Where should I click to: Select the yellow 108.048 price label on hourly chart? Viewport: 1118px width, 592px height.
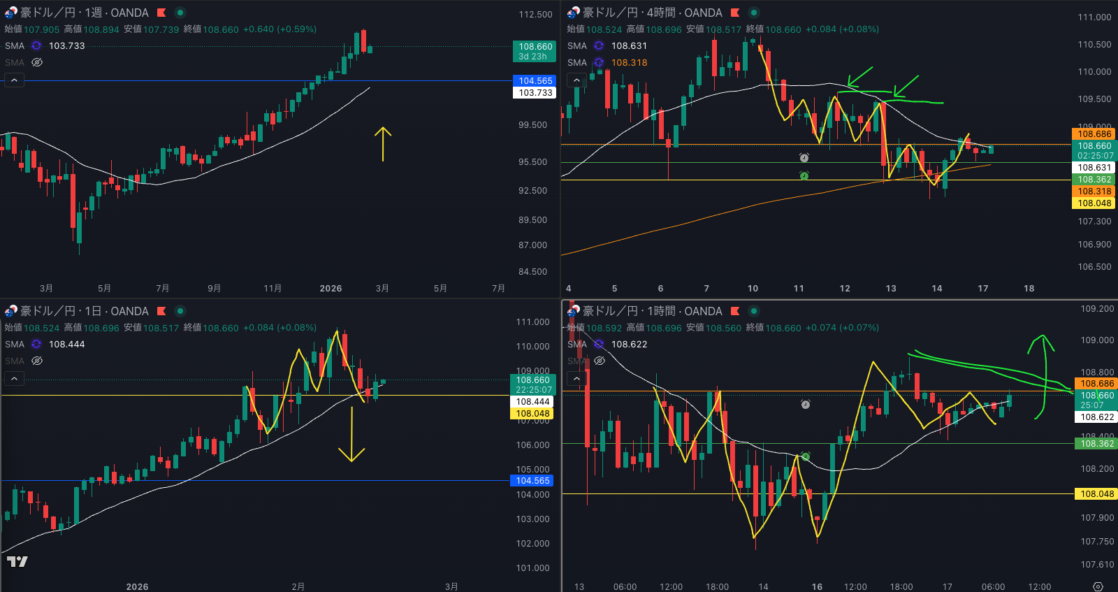[x=1096, y=494]
